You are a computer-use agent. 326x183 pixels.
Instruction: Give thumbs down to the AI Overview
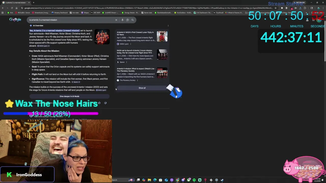(x=105, y=103)
